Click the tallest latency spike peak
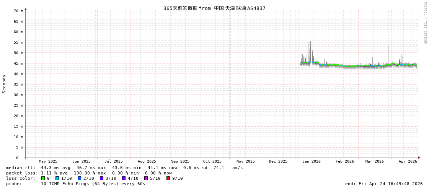Viewport: 429px width, 189px height. point(312,18)
